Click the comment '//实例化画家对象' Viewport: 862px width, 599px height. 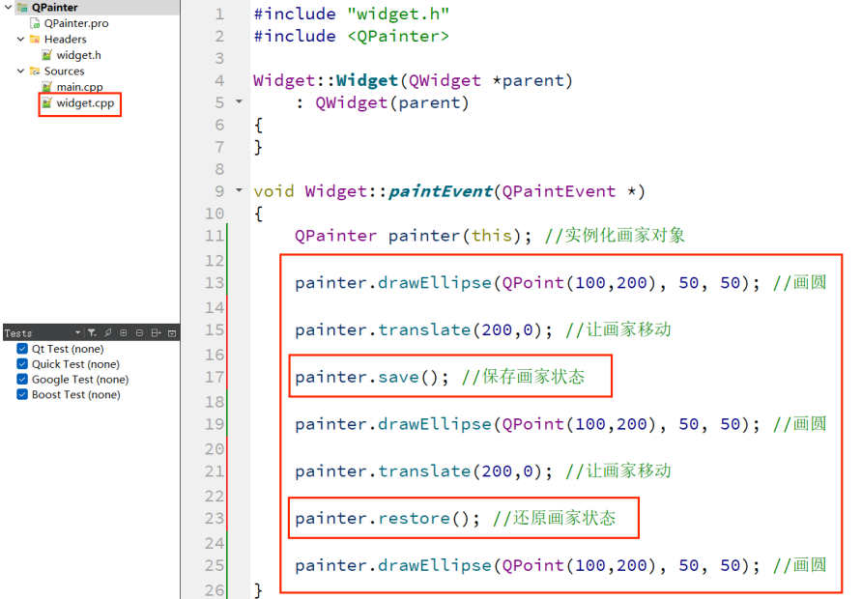click(615, 235)
